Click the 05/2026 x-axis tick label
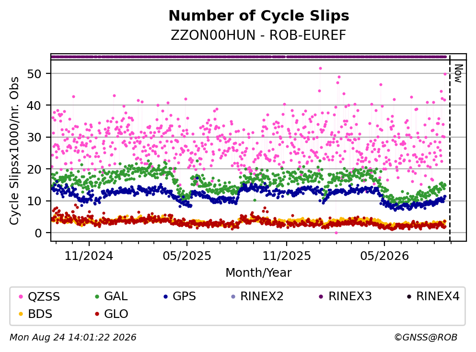 (x=384, y=256)
